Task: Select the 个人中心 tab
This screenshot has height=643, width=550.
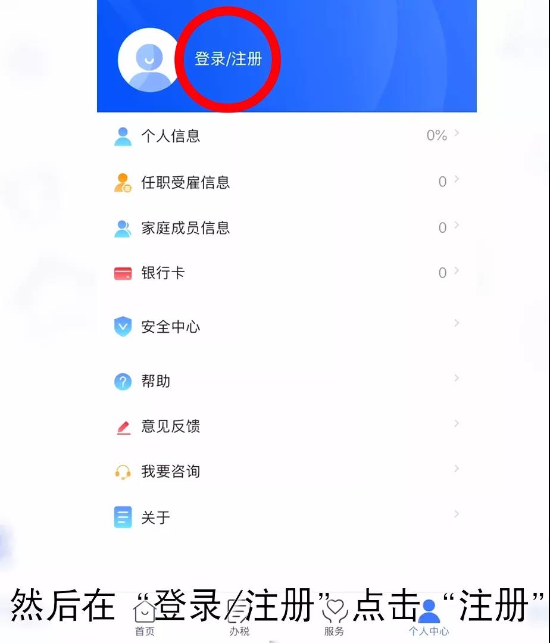Action: pos(429,617)
